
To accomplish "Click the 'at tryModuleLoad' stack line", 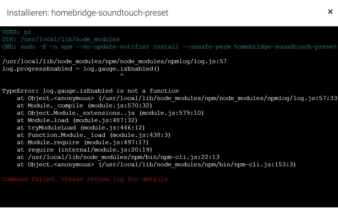I will coord(81,128).
